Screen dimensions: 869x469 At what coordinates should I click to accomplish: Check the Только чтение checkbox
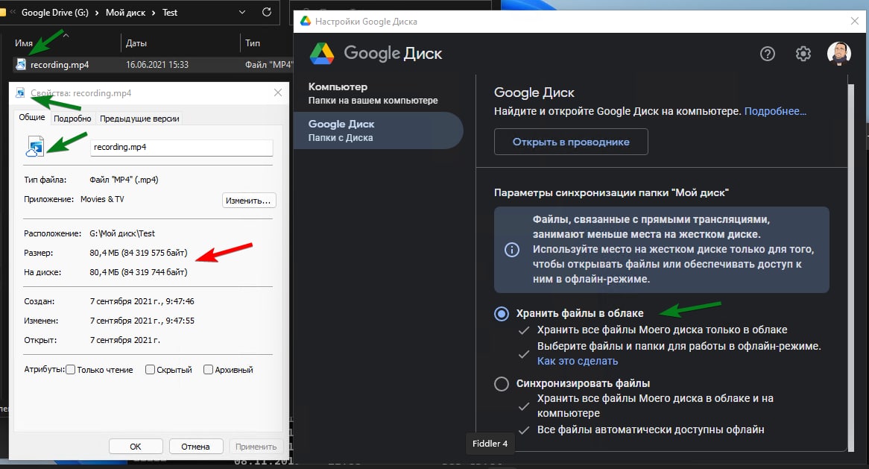70,369
